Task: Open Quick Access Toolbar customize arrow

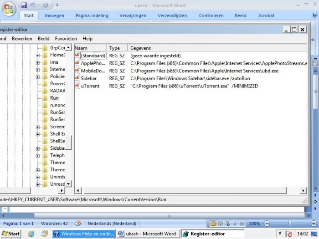Action: [57, 5]
